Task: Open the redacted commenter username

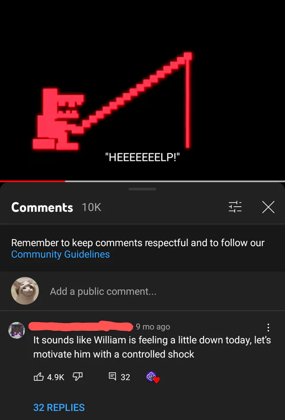Action: [81, 327]
